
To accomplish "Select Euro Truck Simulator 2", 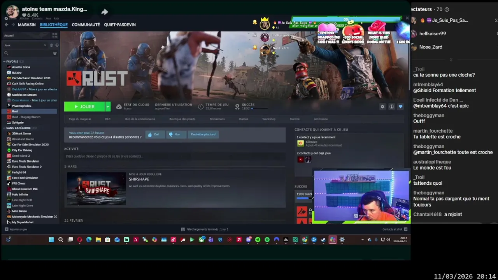I will point(26,166).
